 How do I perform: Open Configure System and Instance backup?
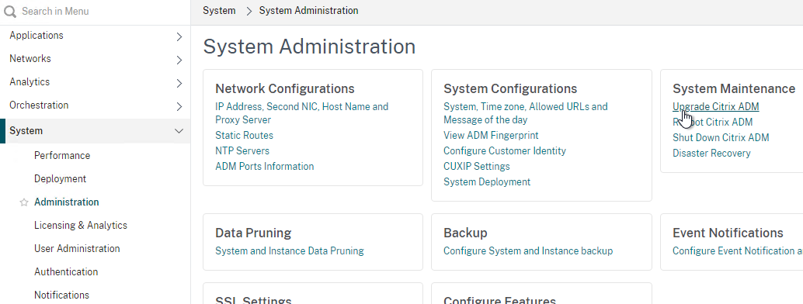tap(528, 250)
